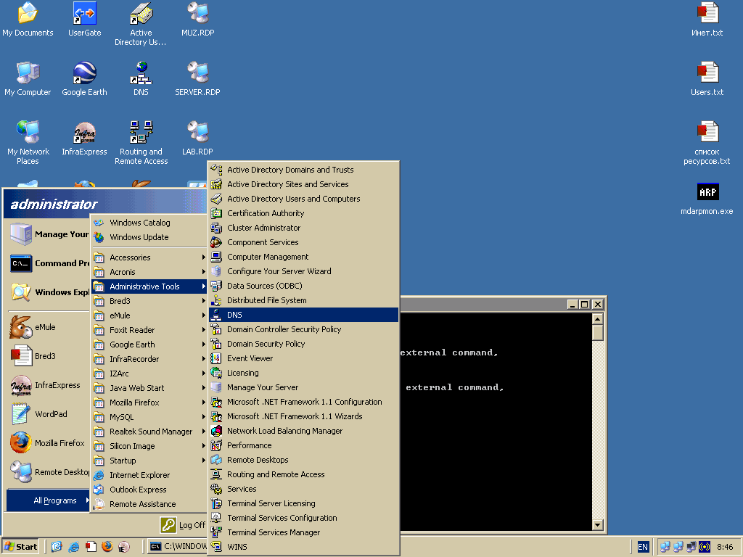
Task: Open Windows Update
Action: tap(149, 237)
